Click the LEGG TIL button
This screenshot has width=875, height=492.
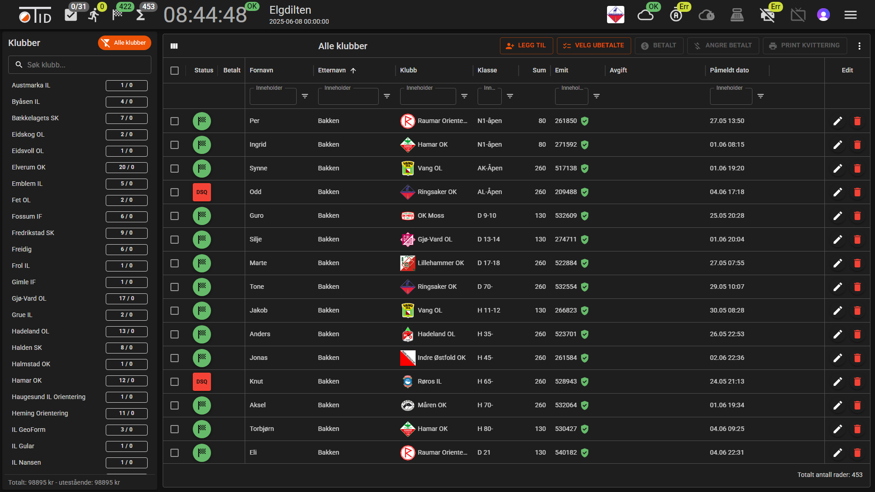(x=526, y=46)
